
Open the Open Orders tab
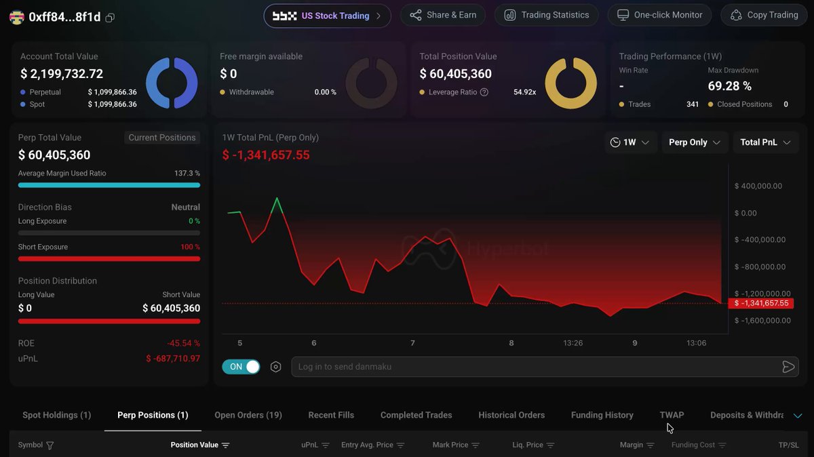[x=248, y=415]
